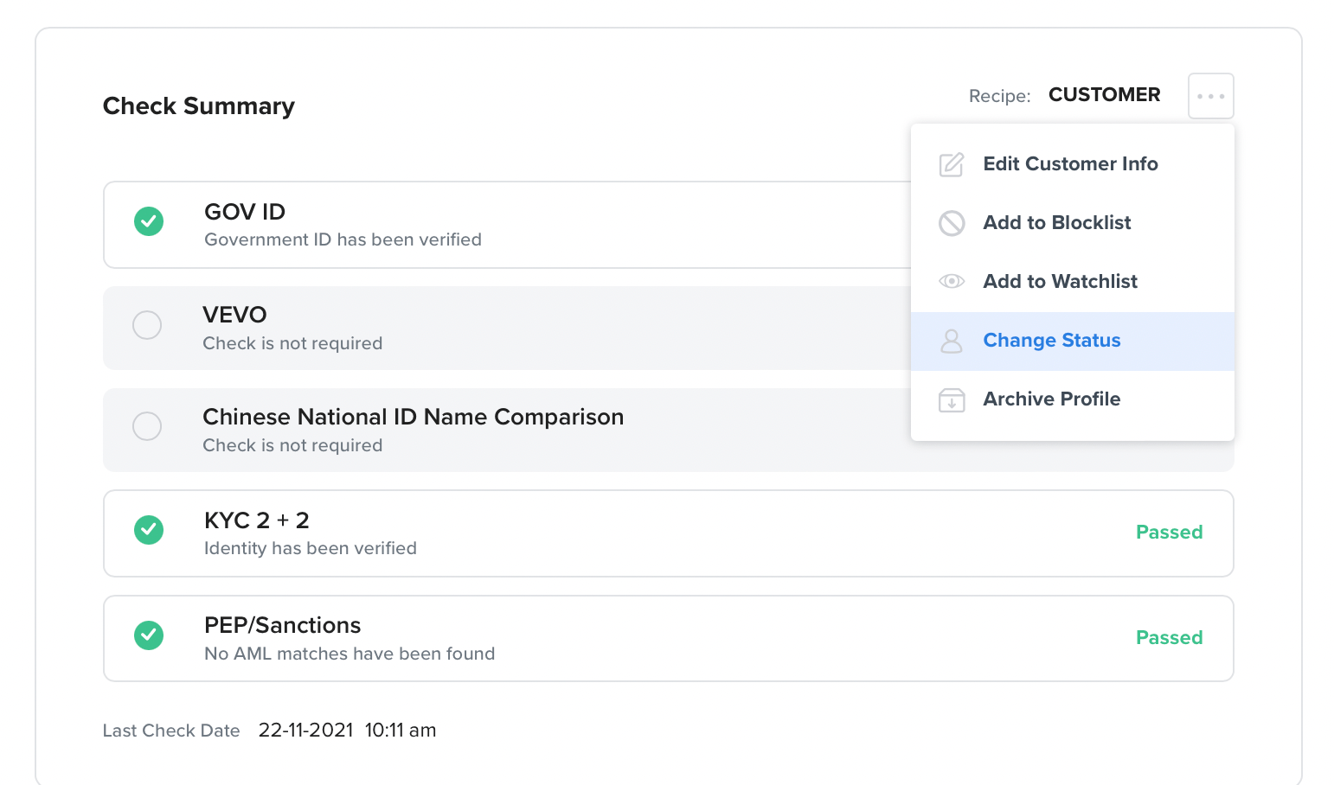Select the circle beside Chinese National ID
The image size is (1334, 785).
(x=147, y=426)
